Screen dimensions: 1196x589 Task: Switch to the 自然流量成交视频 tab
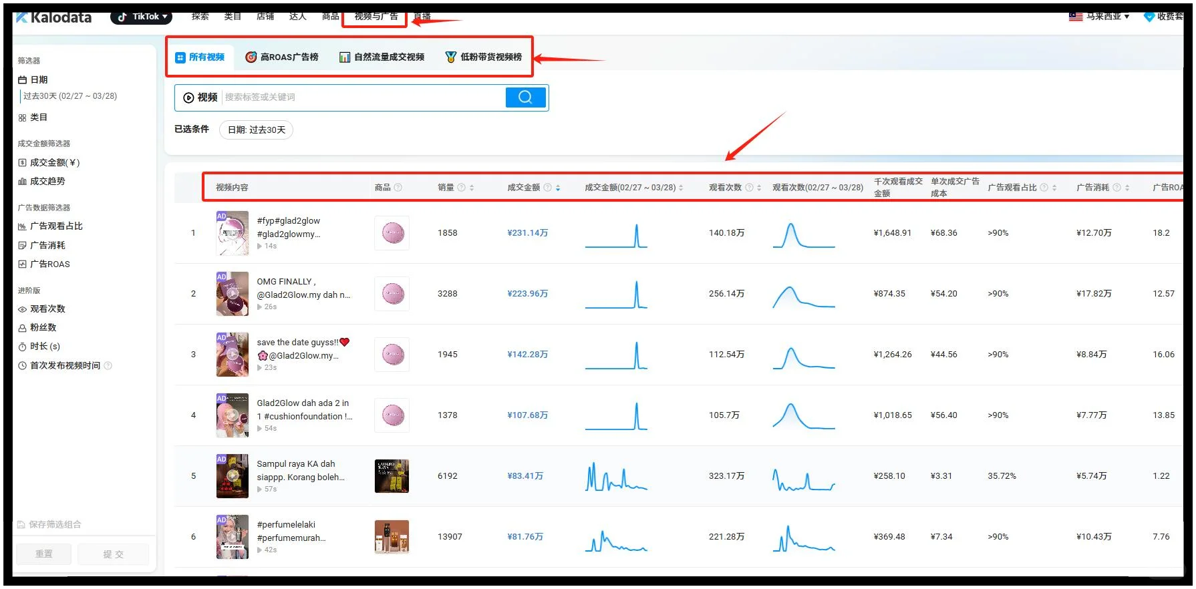tap(382, 57)
